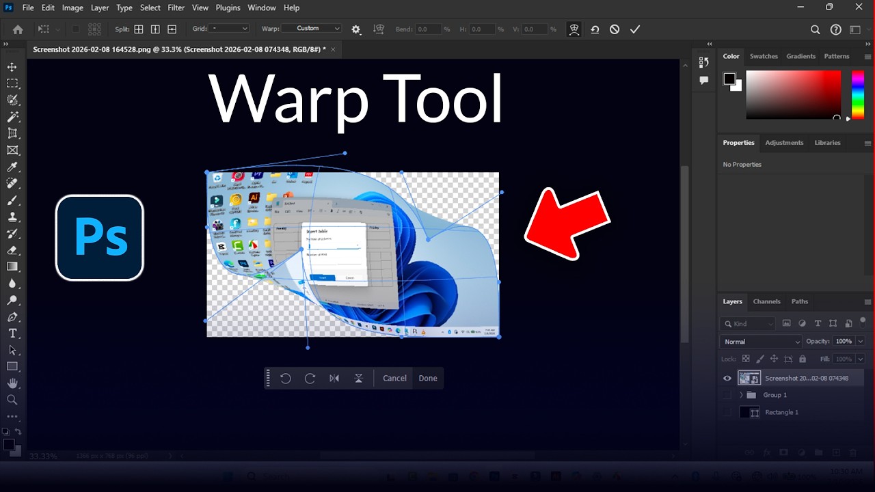Select the Pen tool
Image resolution: width=875 pixels, height=492 pixels.
12,317
